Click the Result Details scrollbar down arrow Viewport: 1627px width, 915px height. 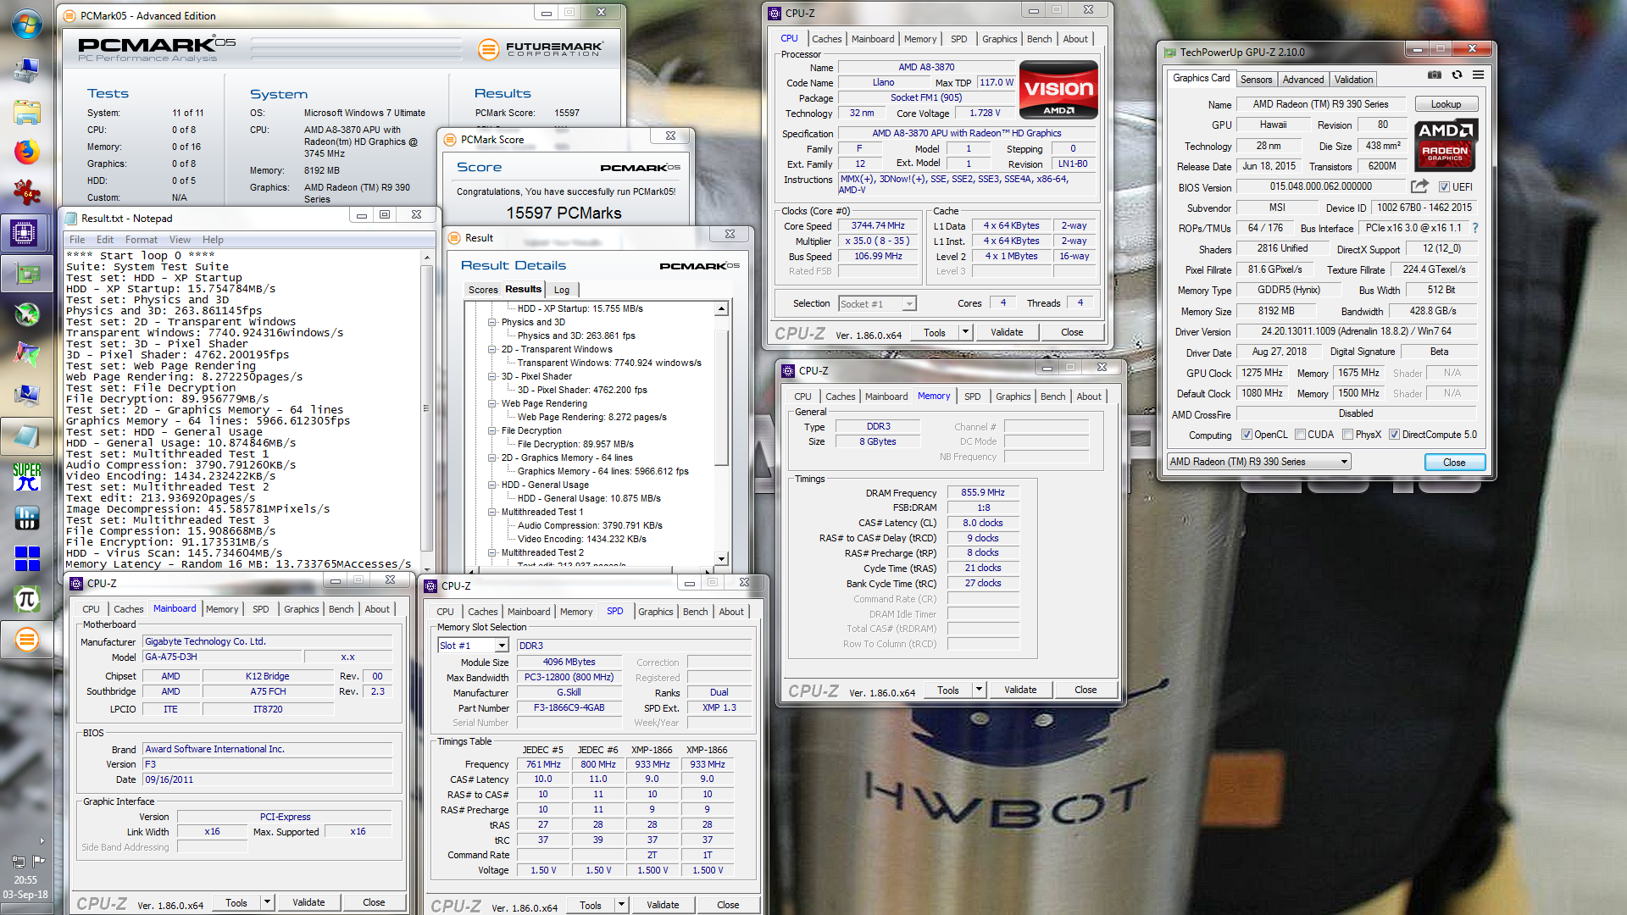[721, 559]
